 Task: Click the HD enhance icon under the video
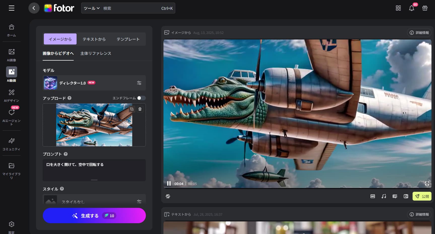click(x=373, y=196)
